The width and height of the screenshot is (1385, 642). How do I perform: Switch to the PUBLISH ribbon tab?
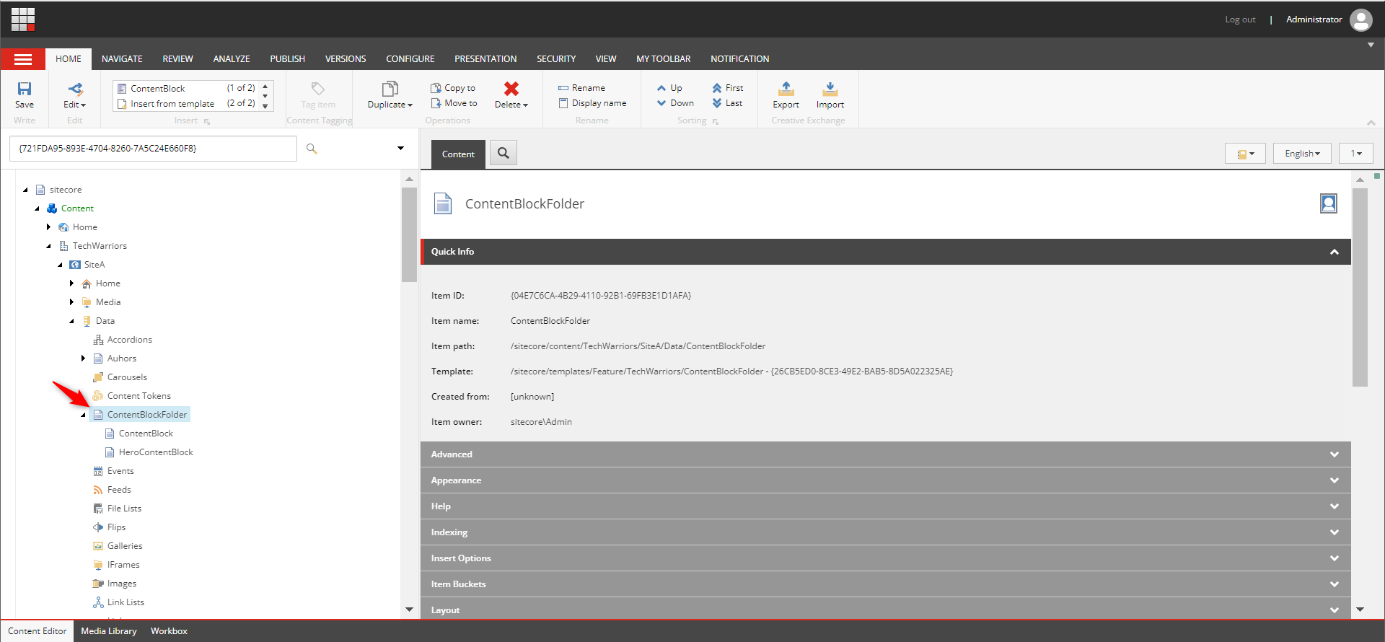point(287,59)
